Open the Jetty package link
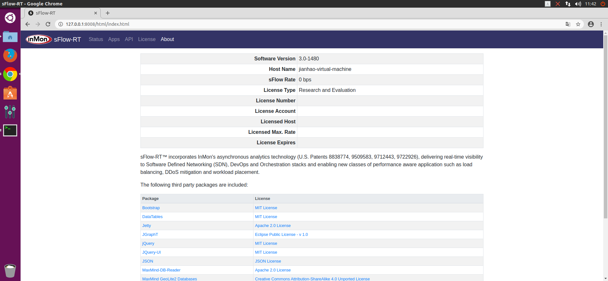Screen dimensions: 608x281 146,226
